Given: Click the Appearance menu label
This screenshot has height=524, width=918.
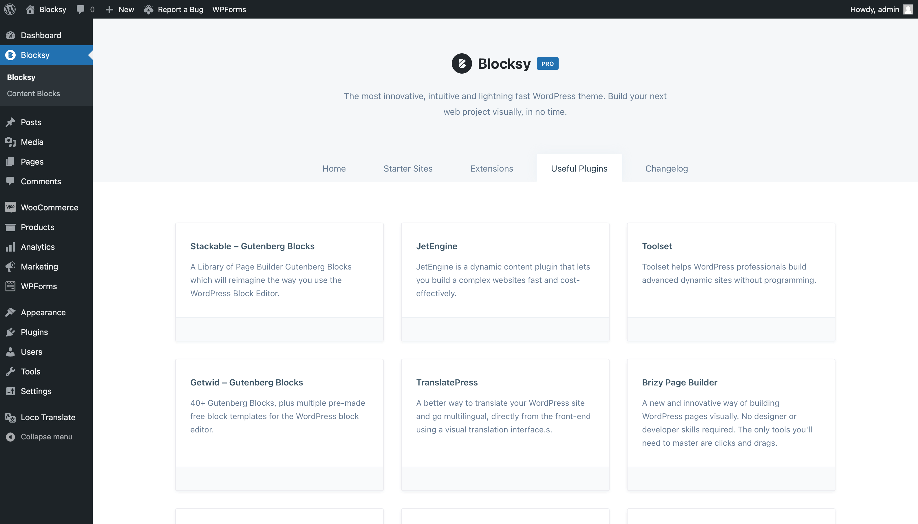Looking at the screenshot, I should [43, 312].
